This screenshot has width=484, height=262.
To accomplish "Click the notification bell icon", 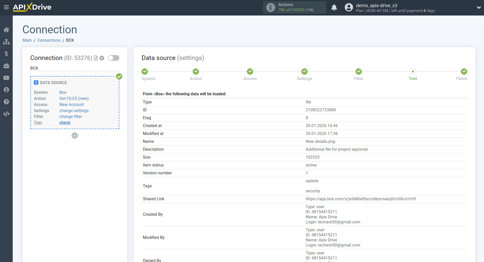I will click(x=334, y=8).
